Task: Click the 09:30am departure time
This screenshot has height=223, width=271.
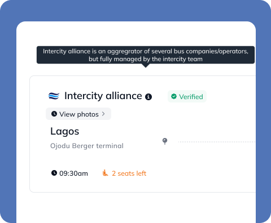Action: [x=73, y=173]
